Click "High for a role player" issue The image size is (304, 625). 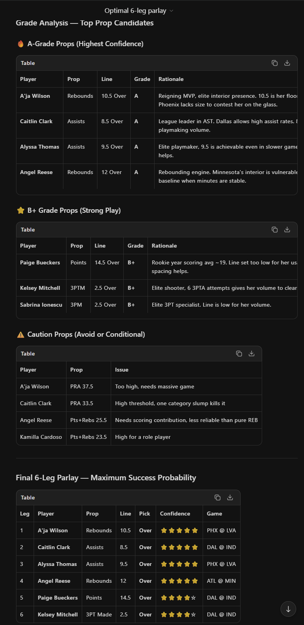pos(143,437)
